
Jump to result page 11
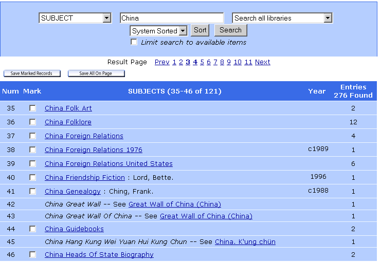(248, 62)
